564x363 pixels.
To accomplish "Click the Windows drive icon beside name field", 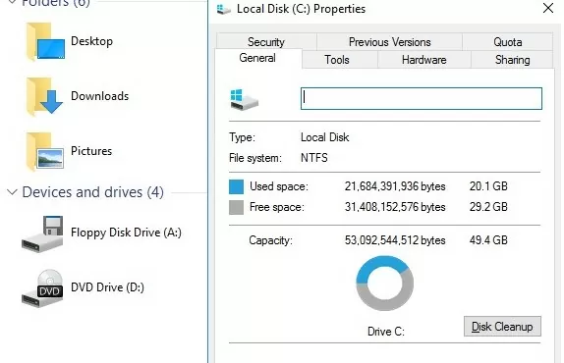I will coord(244,99).
